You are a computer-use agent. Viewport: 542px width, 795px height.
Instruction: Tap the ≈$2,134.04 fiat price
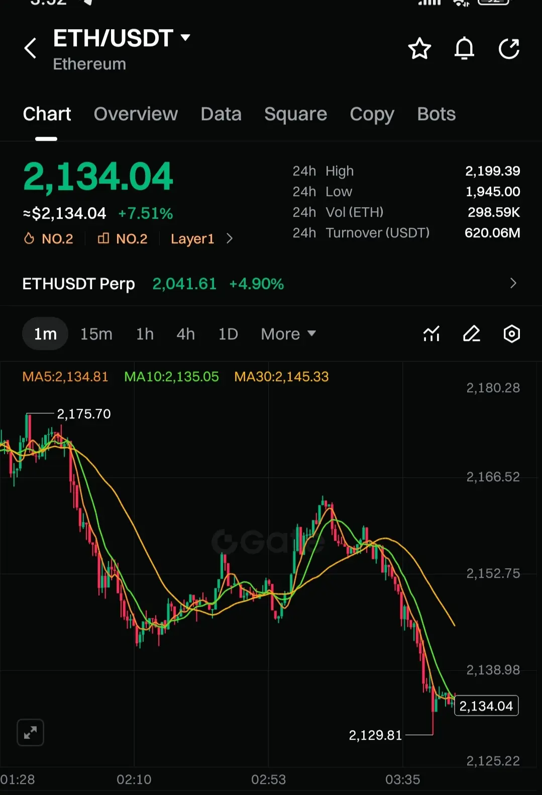point(65,213)
